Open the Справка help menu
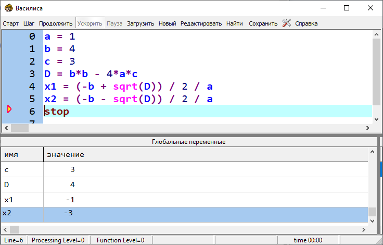The image size is (383, 245). tap(306, 23)
